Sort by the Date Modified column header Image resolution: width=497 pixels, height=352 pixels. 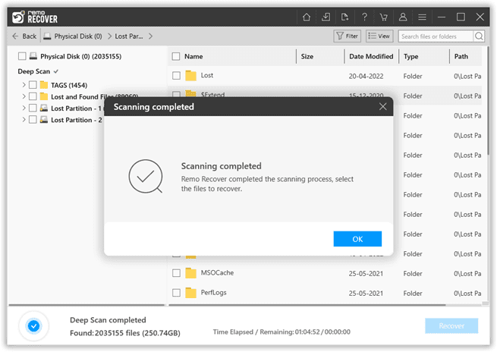click(371, 56)
